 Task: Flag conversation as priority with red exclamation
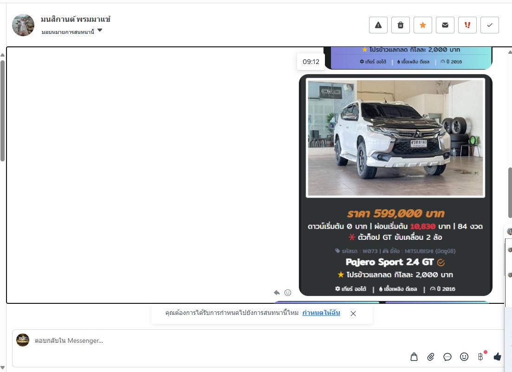(x=467, y=25)
